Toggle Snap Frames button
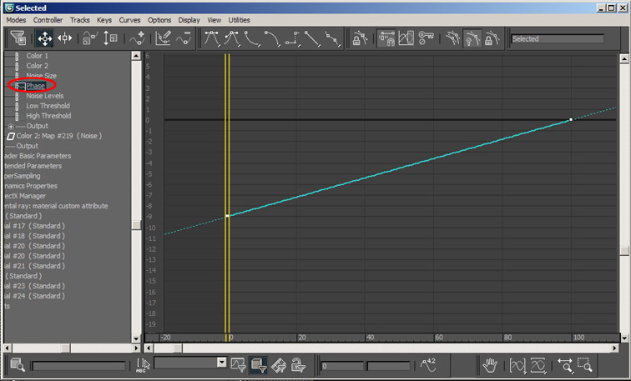This screenshot has width=631, height=381. (386, 38)
